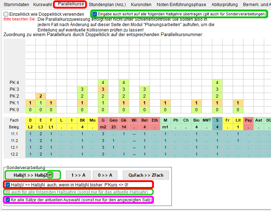
Task: Click the 11.1 row value under D
Action: [30, 134]
